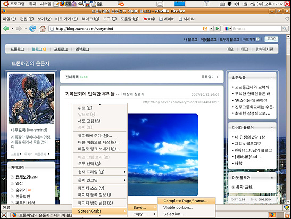Click the GIMP mascot icon in top panel
Viewport: 291px width, 219px height.
pyautogui.click(x=81, y=4)
